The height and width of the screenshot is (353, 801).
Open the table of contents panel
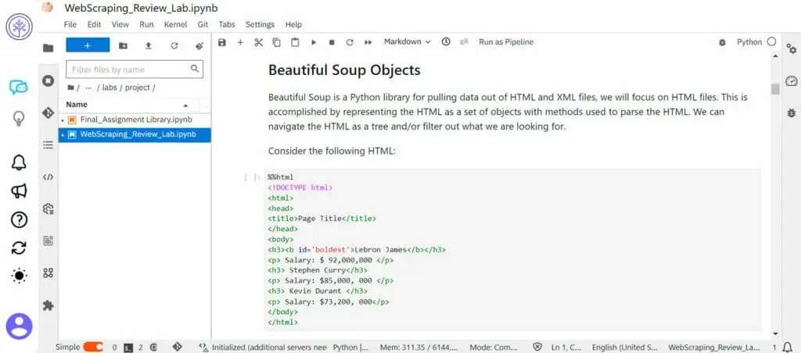(x=48, y=145)
